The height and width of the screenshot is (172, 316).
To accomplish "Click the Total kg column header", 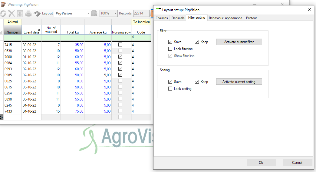I will pyautogui.click(x=73, y=30).
